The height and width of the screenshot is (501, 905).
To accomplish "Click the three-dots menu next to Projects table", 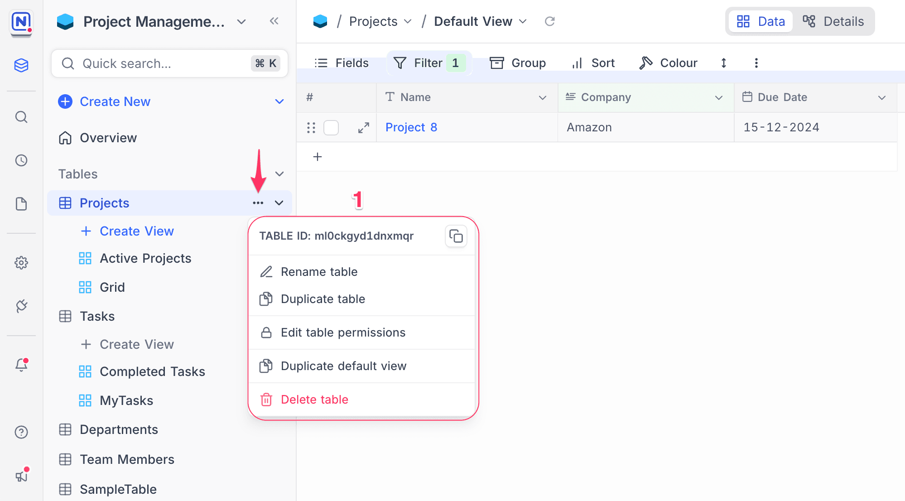I will [258, 203].
